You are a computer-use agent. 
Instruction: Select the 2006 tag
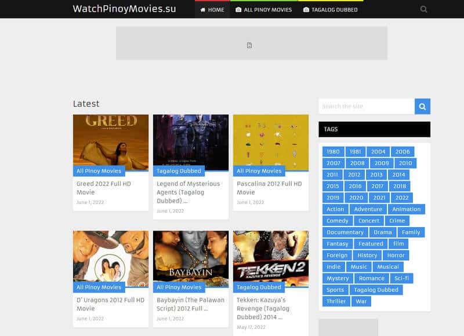pyautogui.click(x=403, y=152)
